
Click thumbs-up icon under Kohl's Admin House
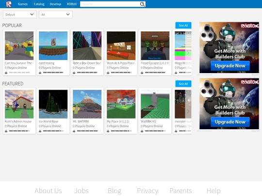(x=6, y=131)
